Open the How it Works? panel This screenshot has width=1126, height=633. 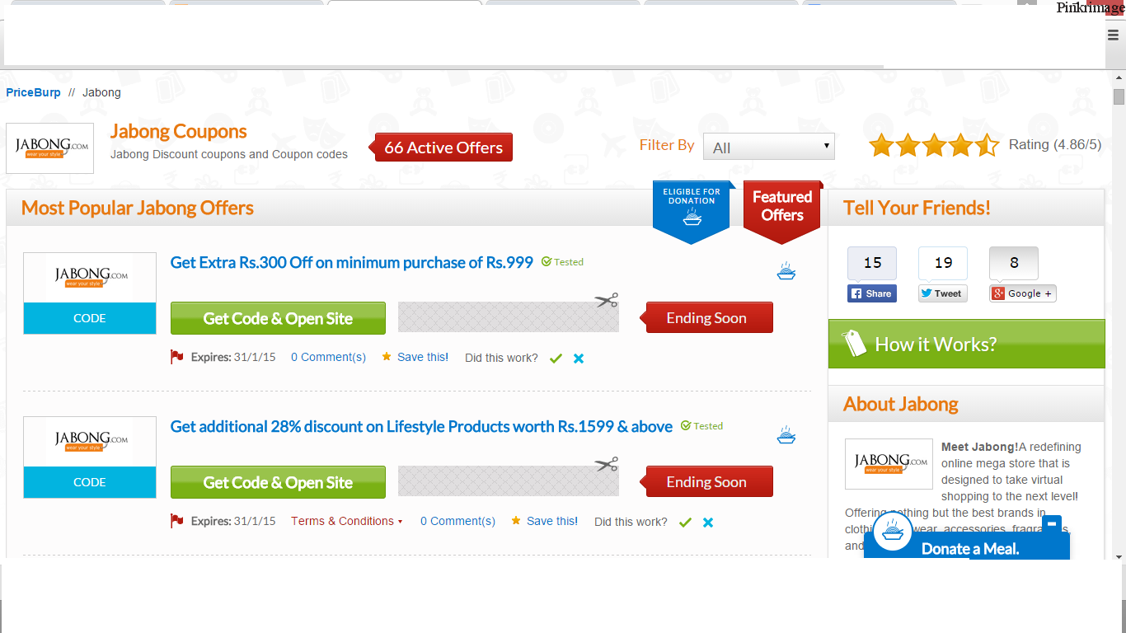(966, 344)
